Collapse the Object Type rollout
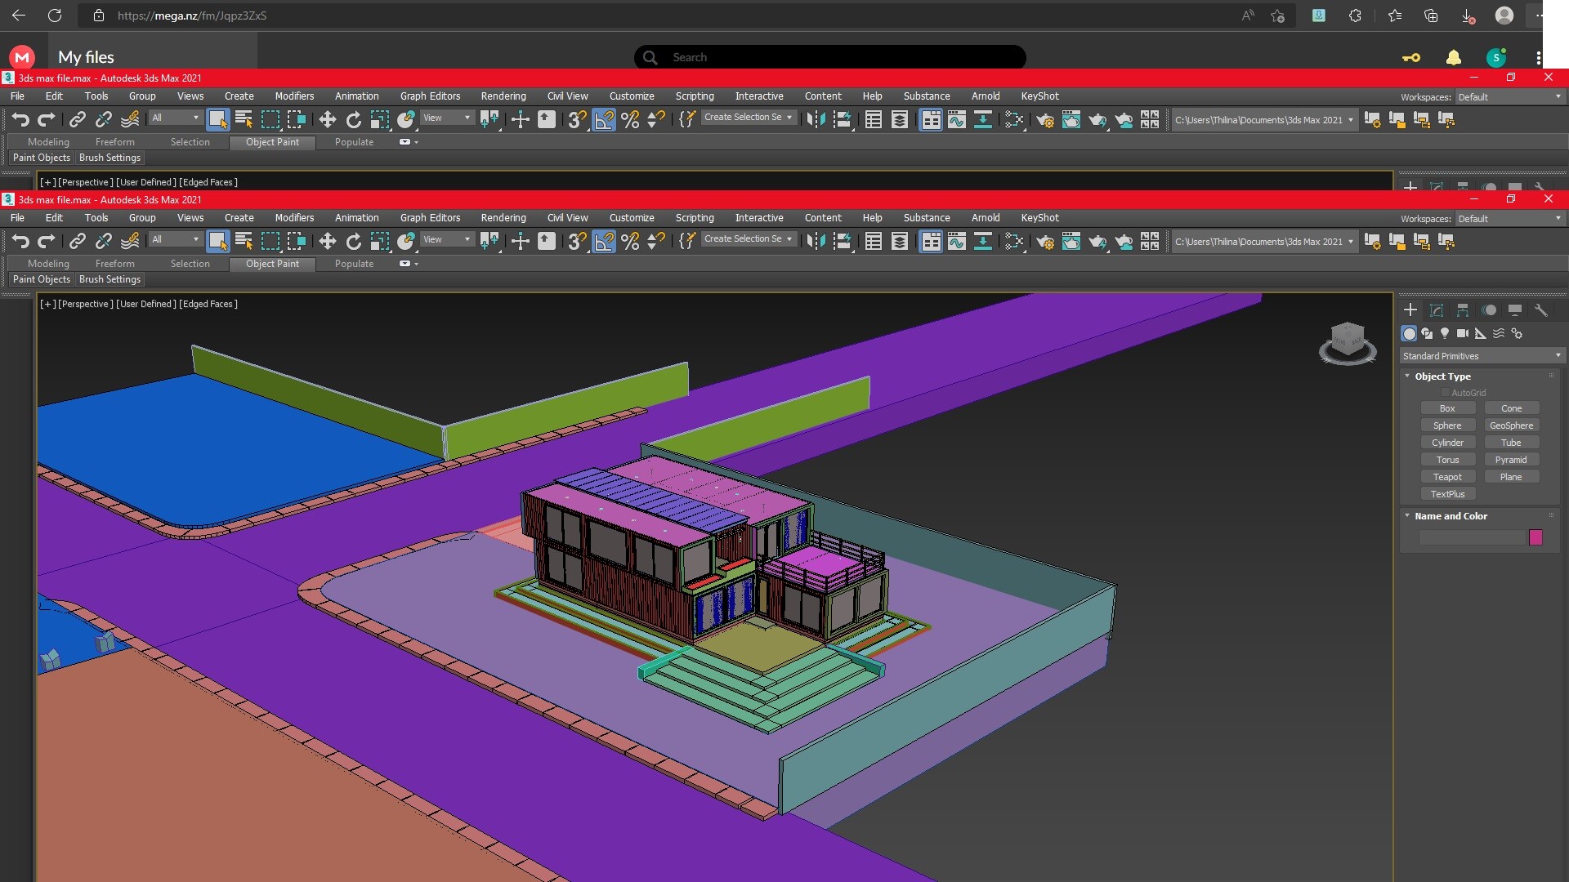The image size is (1569, 882). 1442,376
